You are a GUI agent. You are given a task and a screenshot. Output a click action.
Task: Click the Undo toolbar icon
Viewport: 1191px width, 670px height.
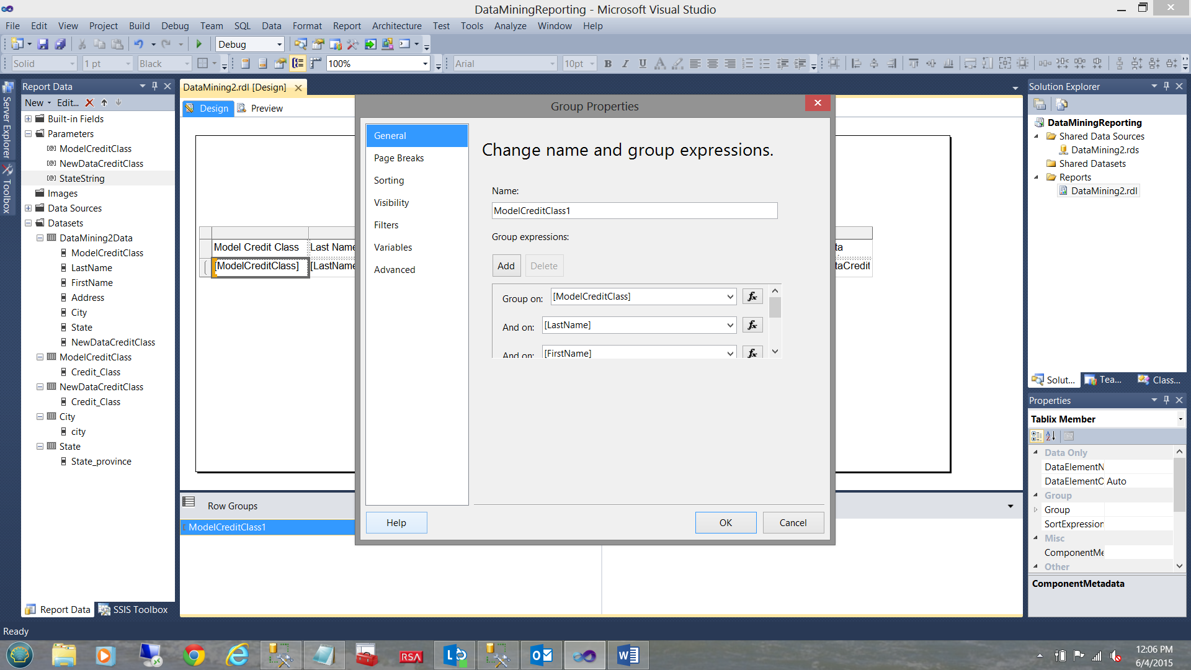(138, 44)
